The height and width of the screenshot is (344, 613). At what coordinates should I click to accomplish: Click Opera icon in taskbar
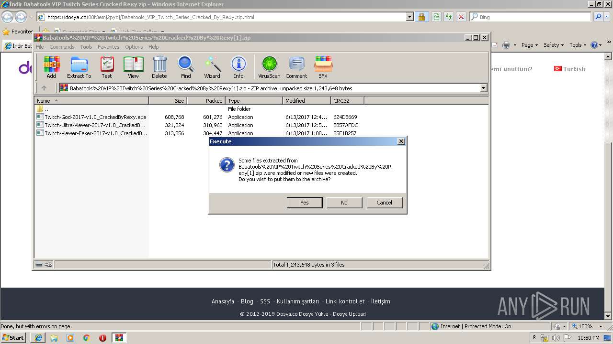coord(102,338)
